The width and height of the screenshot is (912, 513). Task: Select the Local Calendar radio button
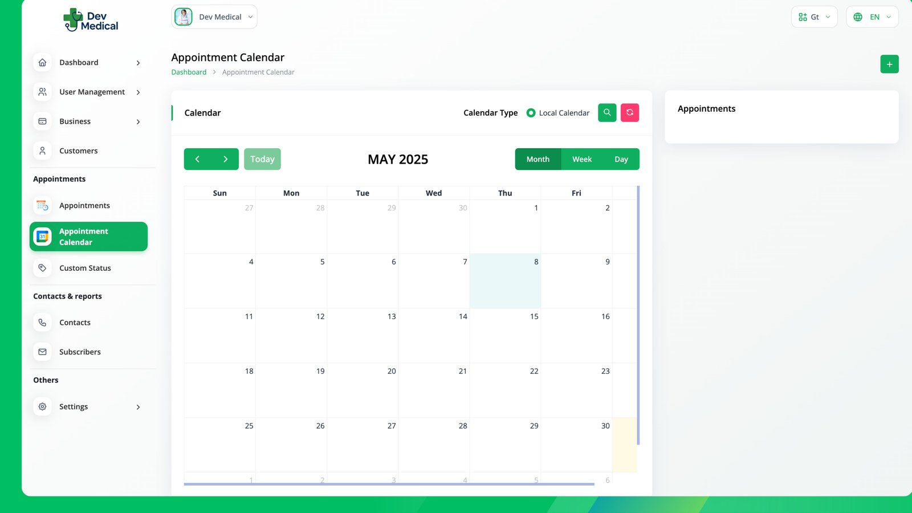pyautogui.click(x=531, y=113)
